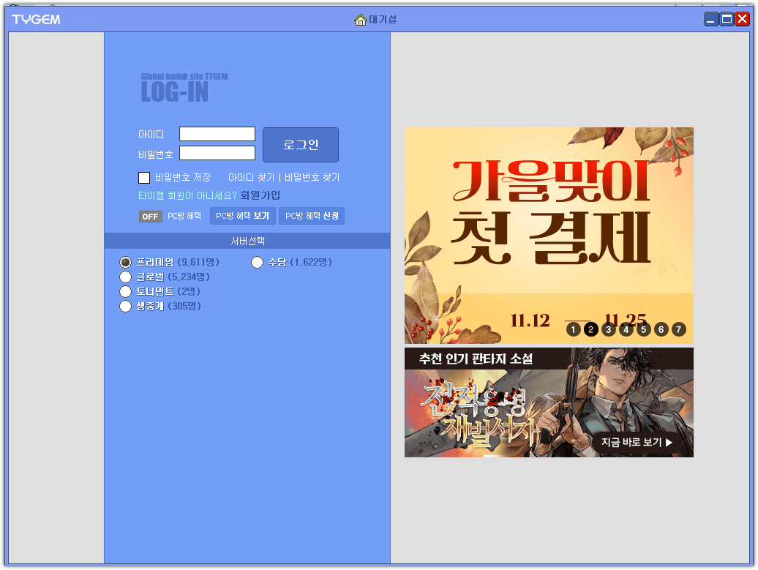Select the 생중계 server option
Image resolution: width=758 pixels, height=570 pixels.
tap(125, 306)
